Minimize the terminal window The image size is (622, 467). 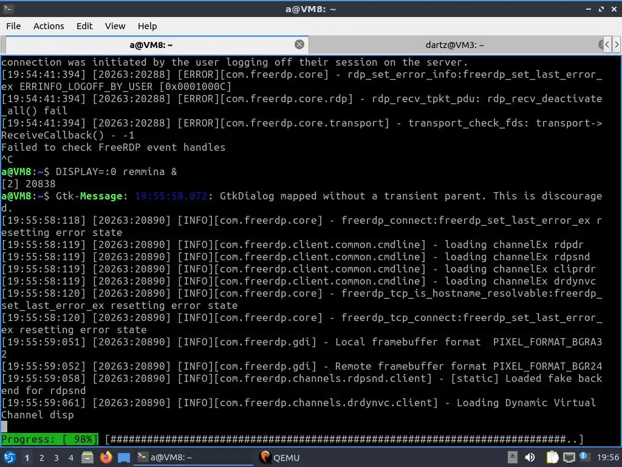pos(588,9)
